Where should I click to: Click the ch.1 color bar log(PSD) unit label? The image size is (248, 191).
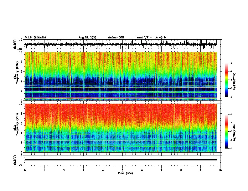(235, 81)
